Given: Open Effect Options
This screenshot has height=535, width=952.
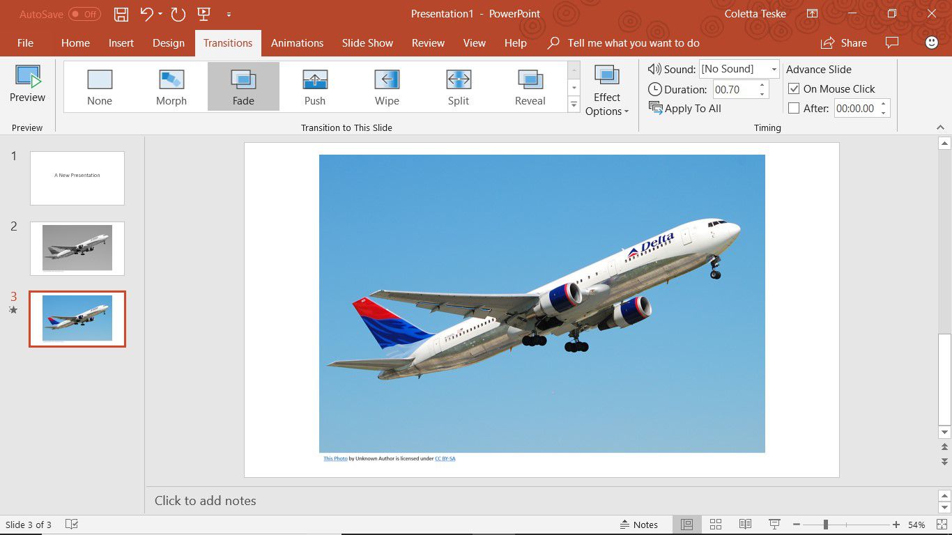Looking at the screenshot, I should 607,91.
